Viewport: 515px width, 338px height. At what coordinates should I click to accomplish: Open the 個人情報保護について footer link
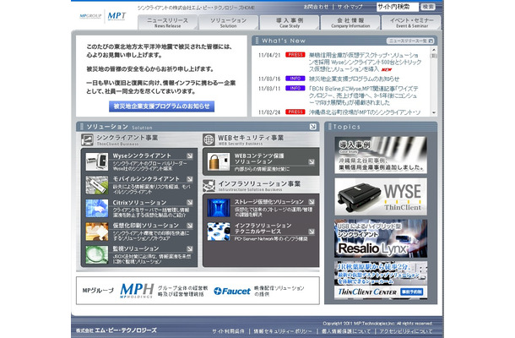pyautogui.click(x=346, y=331)
